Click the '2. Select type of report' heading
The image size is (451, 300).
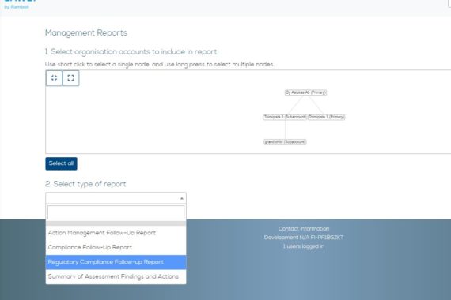click(x=85, y=184)
